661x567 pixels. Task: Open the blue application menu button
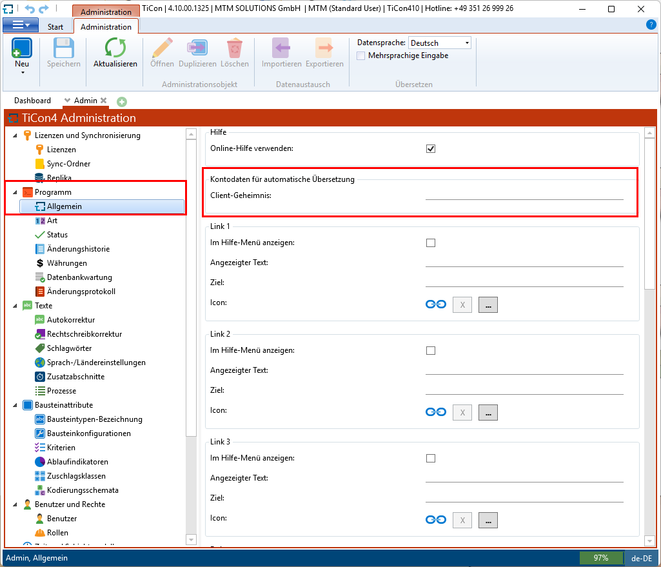click(x=21, y=25)
